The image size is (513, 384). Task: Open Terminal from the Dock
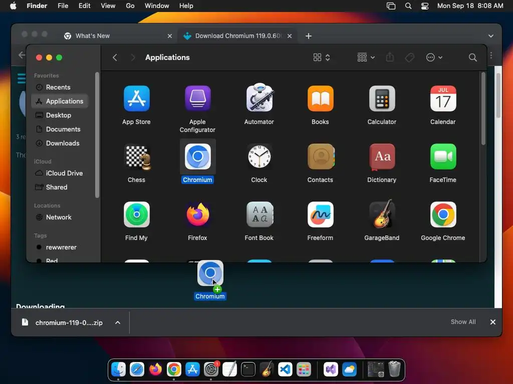click(x=248, y=369)
